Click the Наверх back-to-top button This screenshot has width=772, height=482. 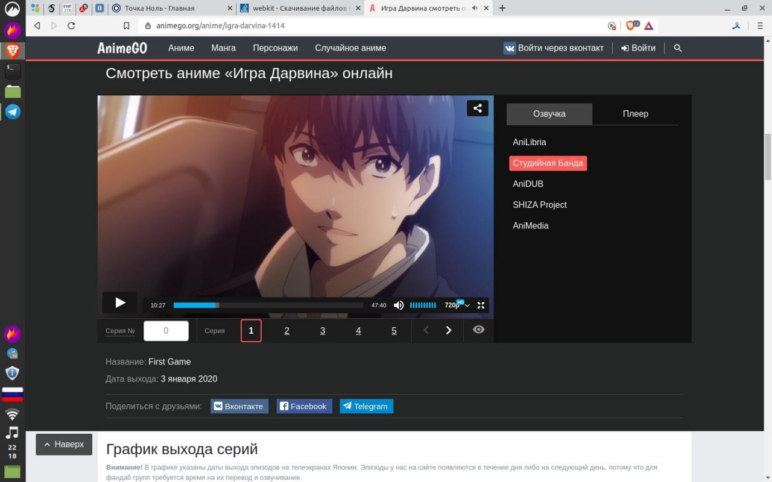64,445
